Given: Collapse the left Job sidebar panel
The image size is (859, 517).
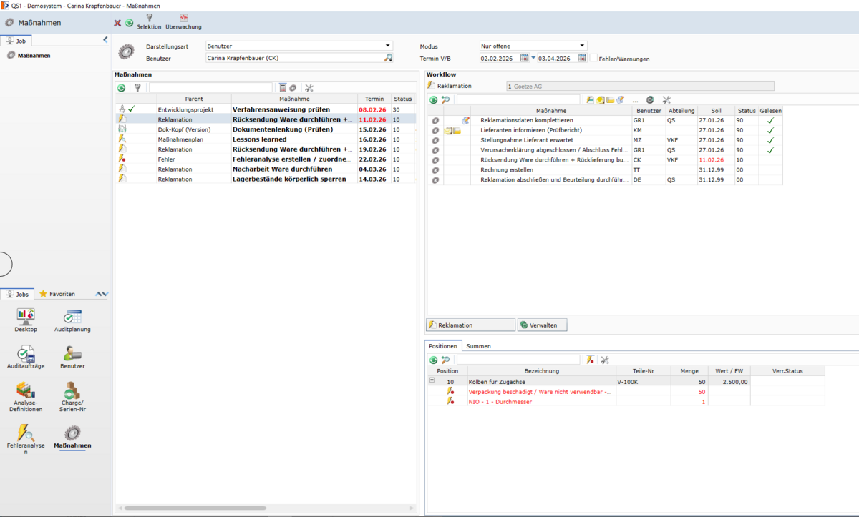Looking at the screenshot, I should tap(105, 40).
